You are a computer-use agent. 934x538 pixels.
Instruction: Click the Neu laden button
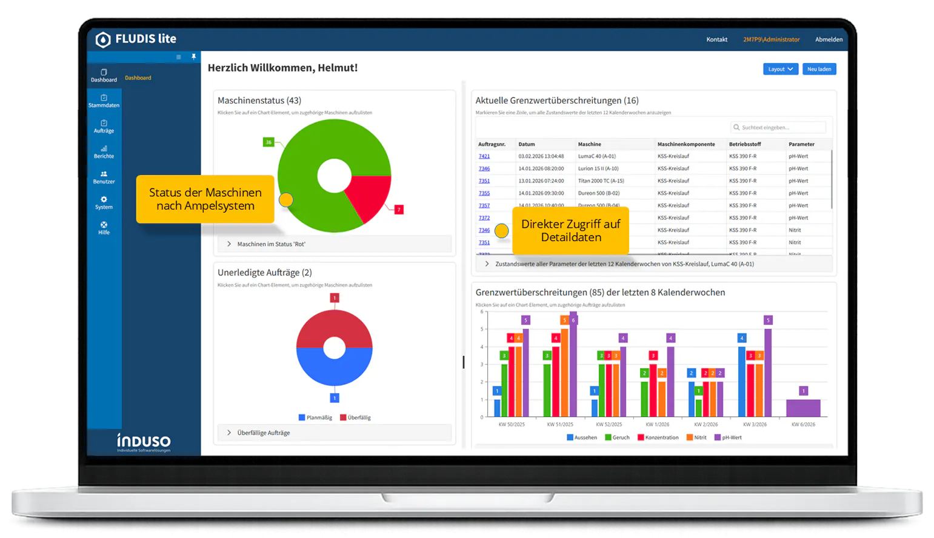click(x=819, y=68)
